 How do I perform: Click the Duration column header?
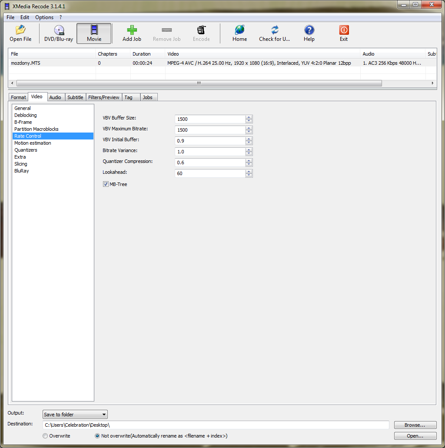coord(147,54)
